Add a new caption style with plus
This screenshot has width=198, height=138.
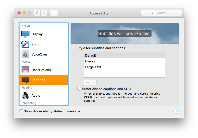(87, 82)
